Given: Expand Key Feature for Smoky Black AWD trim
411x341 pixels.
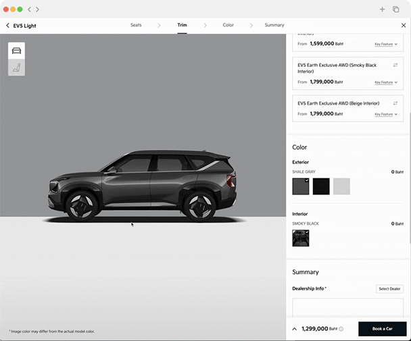Looking at the screenshot, I should point(386,82).
